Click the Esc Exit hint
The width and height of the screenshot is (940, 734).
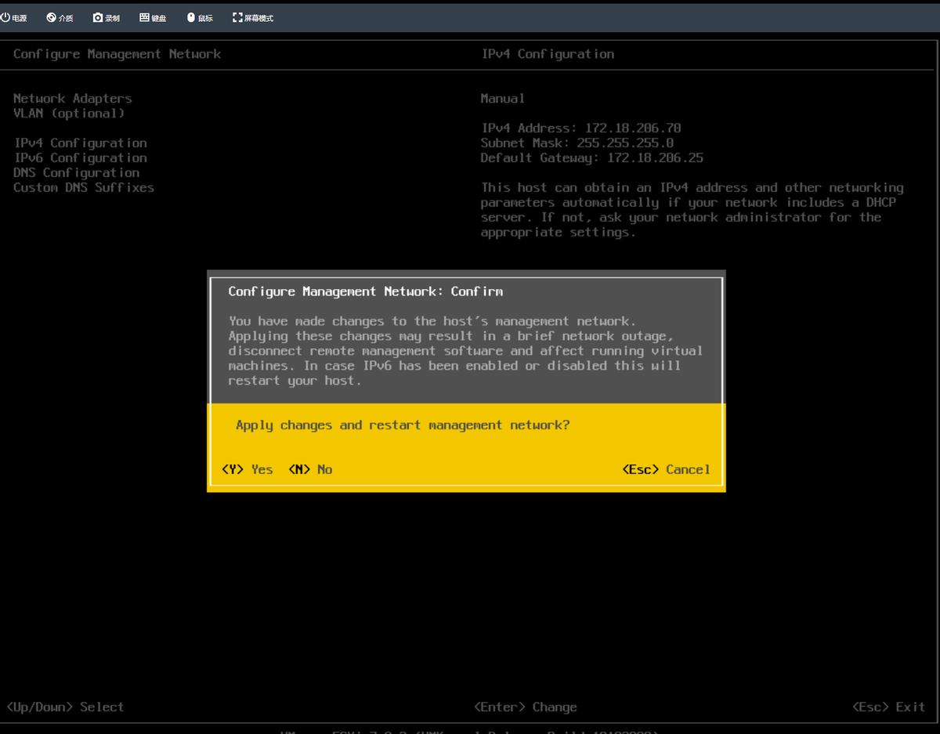(x=889, y=707)
